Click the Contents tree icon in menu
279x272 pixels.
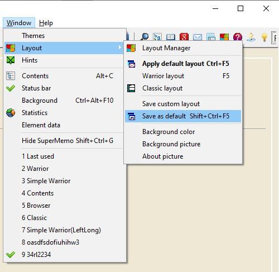click(x=11, y=76)
